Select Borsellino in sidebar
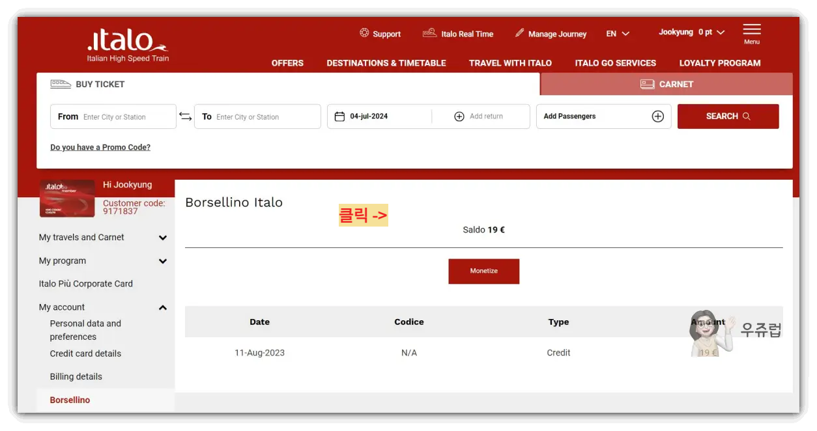Image resolution: width=817 pixels, height=431 pixels. (x=70, y=400)
